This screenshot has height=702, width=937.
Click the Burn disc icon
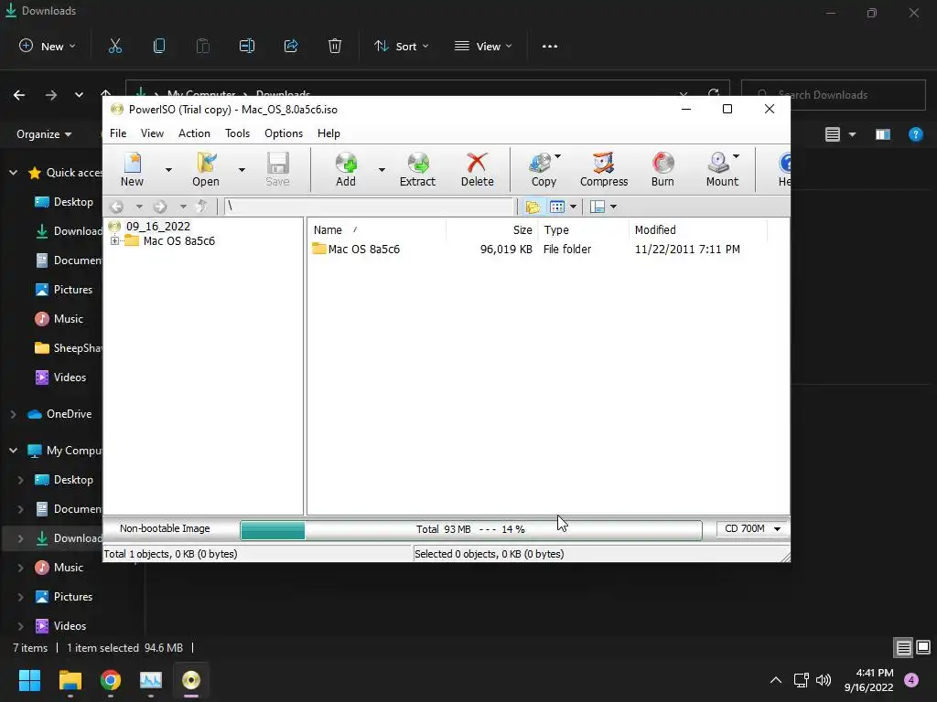[x=662, y=169]
